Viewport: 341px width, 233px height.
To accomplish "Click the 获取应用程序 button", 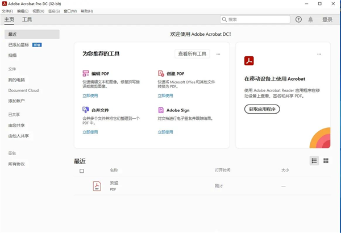I will (x=262, y=109).
